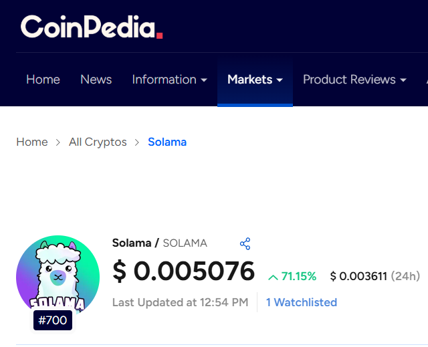Click the $ 0.003611 (24h) price
The width and height of the screenshot is (428, 347).
374,276
